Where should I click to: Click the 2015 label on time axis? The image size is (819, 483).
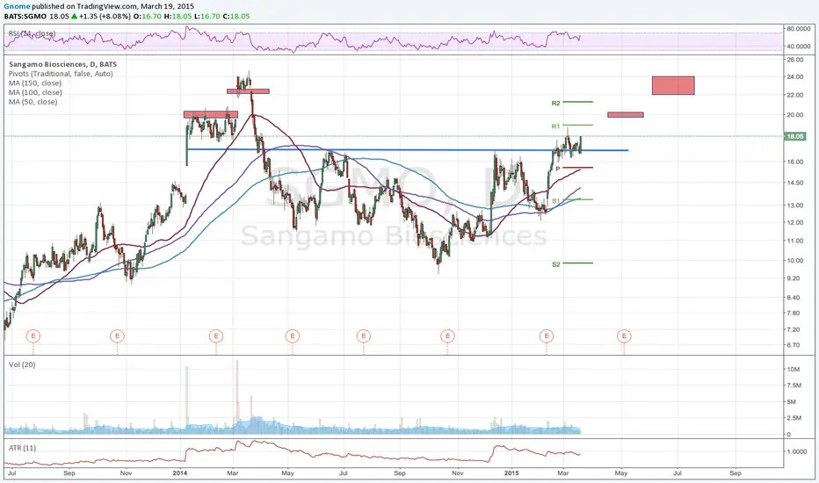click(511, 473)
